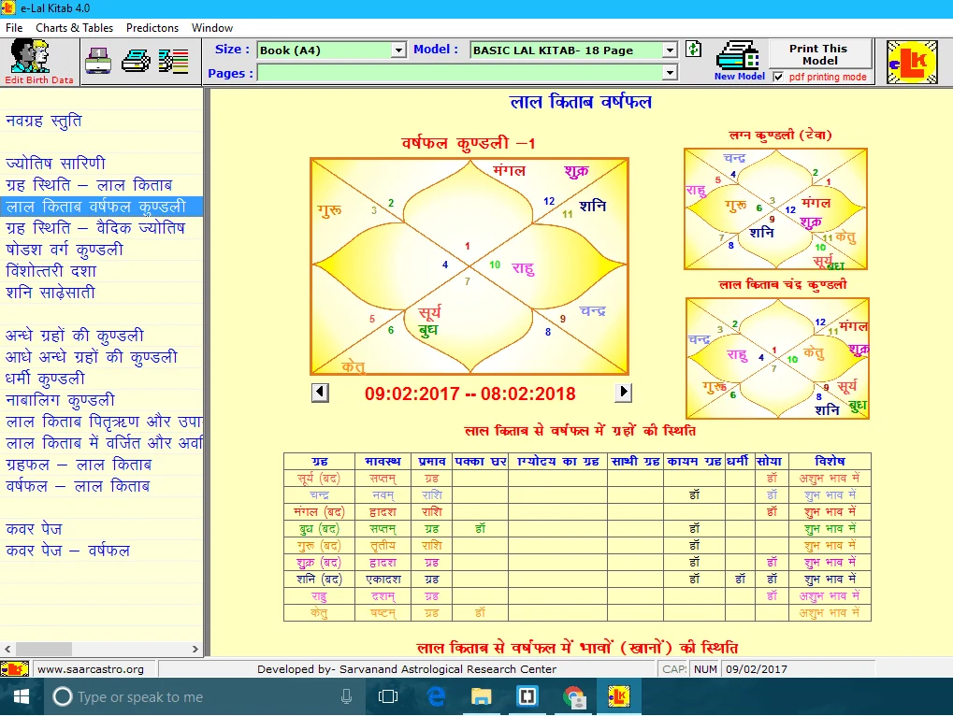The height and width of the screenshot is (716, 953).
Task: Launch Edge browser from taskbar
Action: click(436, 696)
